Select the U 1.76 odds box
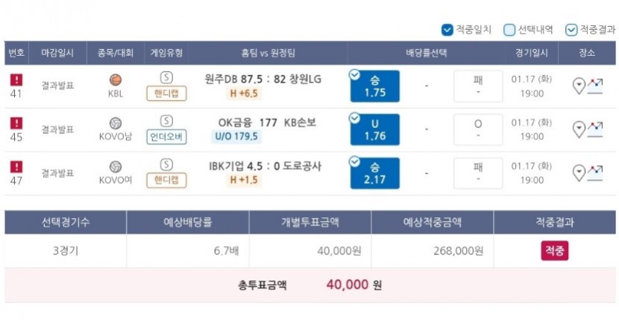This screenshot has height=326, width=619. click(x=374, y=130)
